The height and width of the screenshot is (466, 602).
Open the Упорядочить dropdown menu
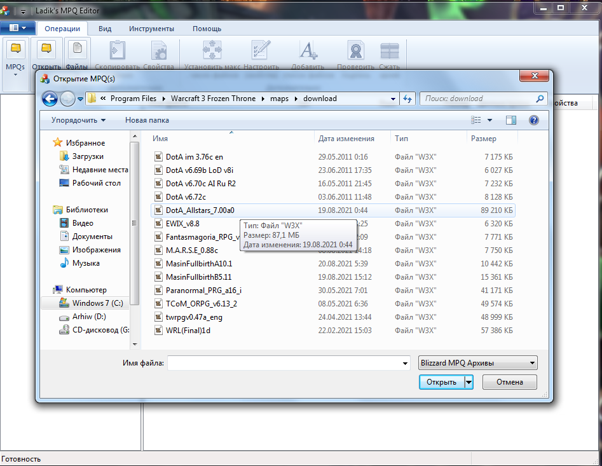(x=78, y=120)
